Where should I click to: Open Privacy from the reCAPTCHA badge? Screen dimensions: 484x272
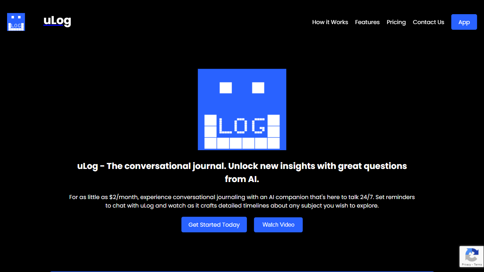click(467, 264)
